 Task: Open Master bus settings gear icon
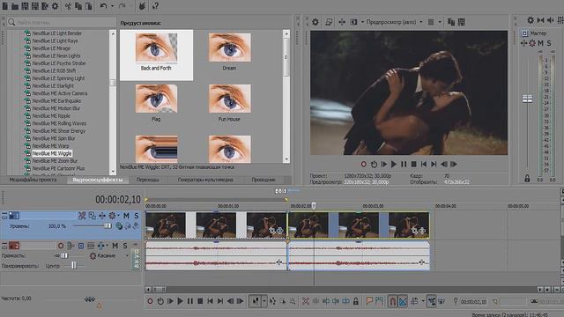point(531,20)
